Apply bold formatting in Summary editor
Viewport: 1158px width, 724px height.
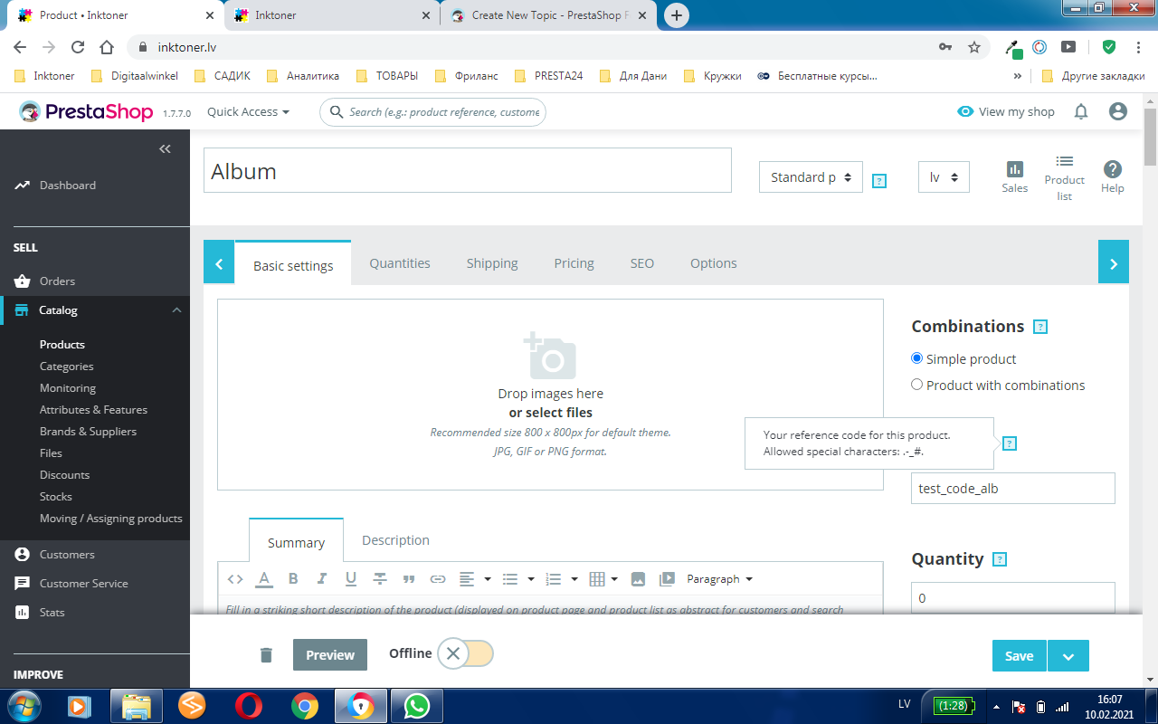(293, 579)
